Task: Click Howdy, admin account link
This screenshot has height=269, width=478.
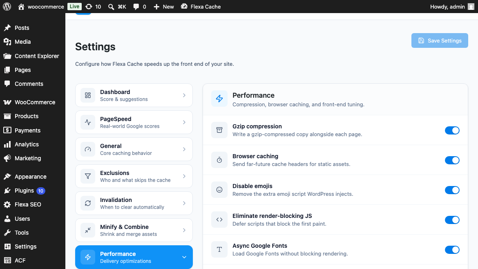Action: click(x=452, y=7)
